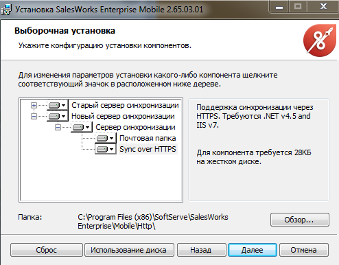Open feature dropdown for Старый сервер синхронизации
This screenshot has height=265, width=339.
pos(58,105)
